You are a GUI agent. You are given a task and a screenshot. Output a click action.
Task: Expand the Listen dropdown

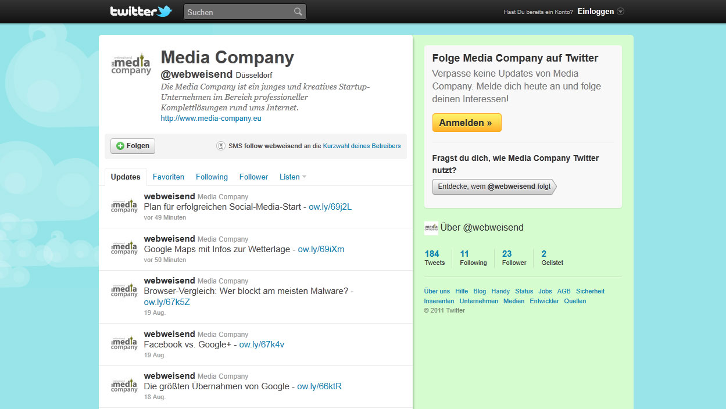pyautogui.click(x=293, y=177)
